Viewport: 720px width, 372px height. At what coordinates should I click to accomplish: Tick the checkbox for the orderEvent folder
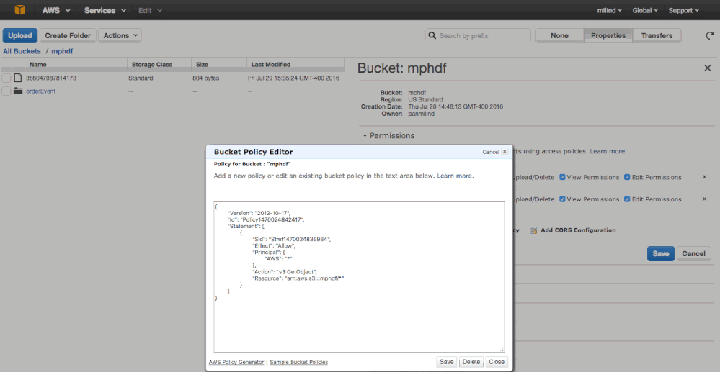(x=6, y=91)
